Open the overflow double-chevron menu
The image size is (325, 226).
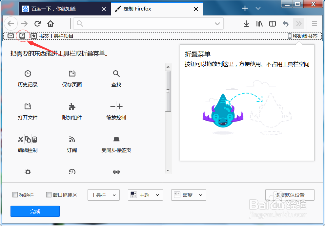click(x=299, y=24)
